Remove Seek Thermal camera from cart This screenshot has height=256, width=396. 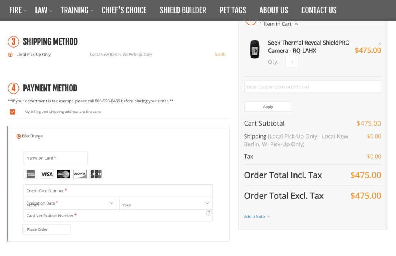coord(379,43)
